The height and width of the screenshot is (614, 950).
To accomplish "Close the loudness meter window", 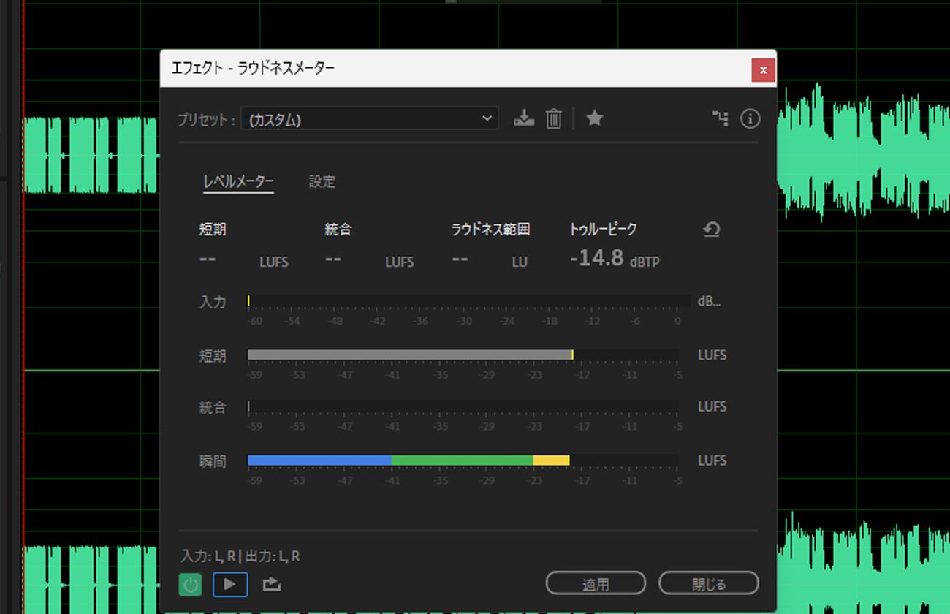I will pyautogui.click(x=763, y=70).
